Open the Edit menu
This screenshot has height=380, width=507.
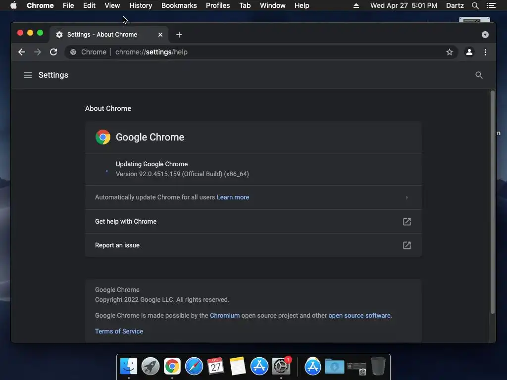coord(89,5)
